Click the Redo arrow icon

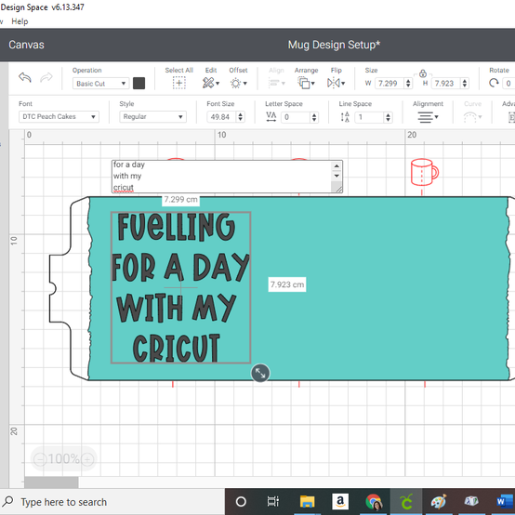[x=46, y=77]
